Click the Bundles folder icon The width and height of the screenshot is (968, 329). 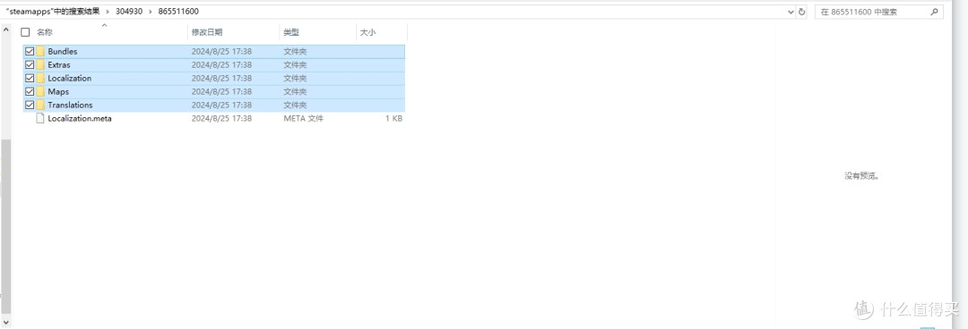coord(40,51)
